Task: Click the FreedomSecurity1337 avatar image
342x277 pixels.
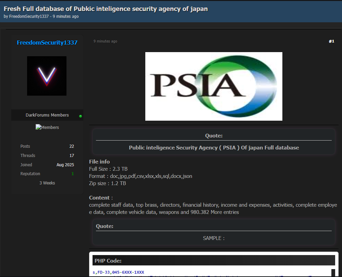Action: coord(47,76)
